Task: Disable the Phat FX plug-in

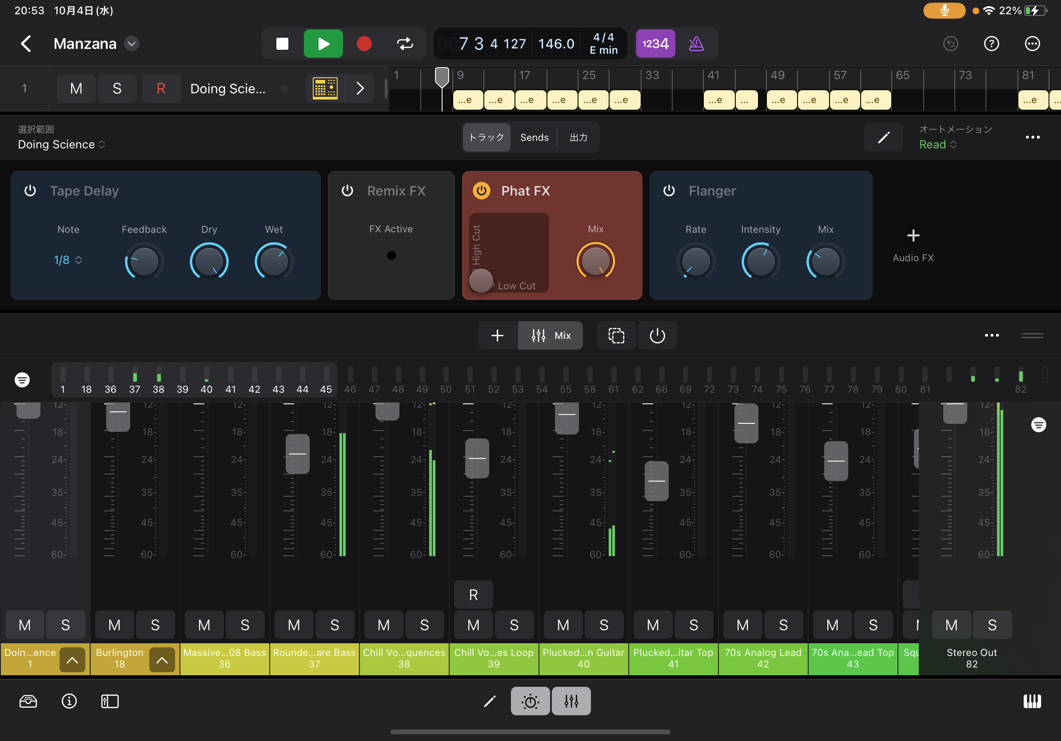Action: click(x=481, y=191)
